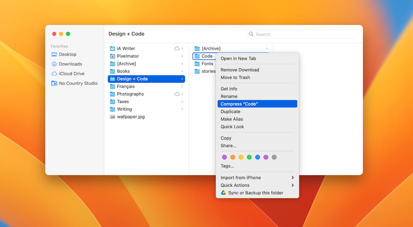Expand the Books folder chevron
This screenshot has height=227, width=413.
tap(182, 71)
